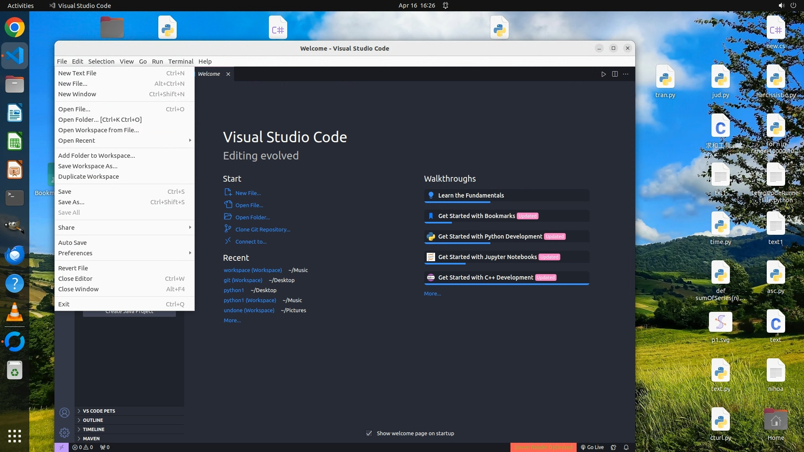Select New Text File menu entry
This screenshot has width=804, height=452.
[77, 73]
